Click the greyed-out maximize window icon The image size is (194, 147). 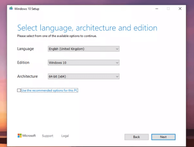point(168,9)
